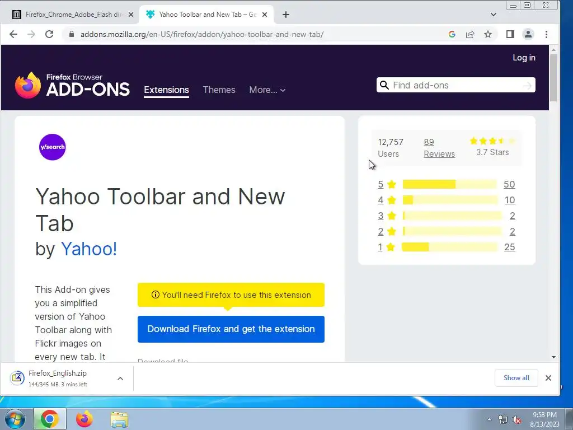Screen dimensions: 573x430
Task: Filter reviews by 4 stars
Action: click(387, 200)
